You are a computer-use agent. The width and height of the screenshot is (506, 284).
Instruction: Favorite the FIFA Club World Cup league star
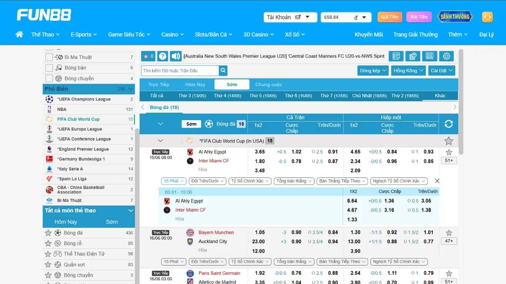449,141
